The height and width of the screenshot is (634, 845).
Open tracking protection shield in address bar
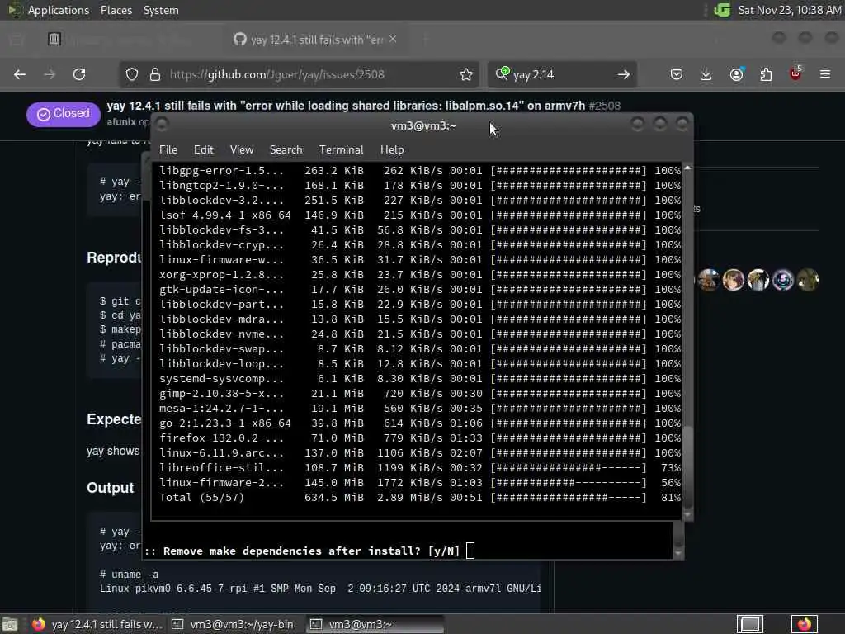point(132,74)
